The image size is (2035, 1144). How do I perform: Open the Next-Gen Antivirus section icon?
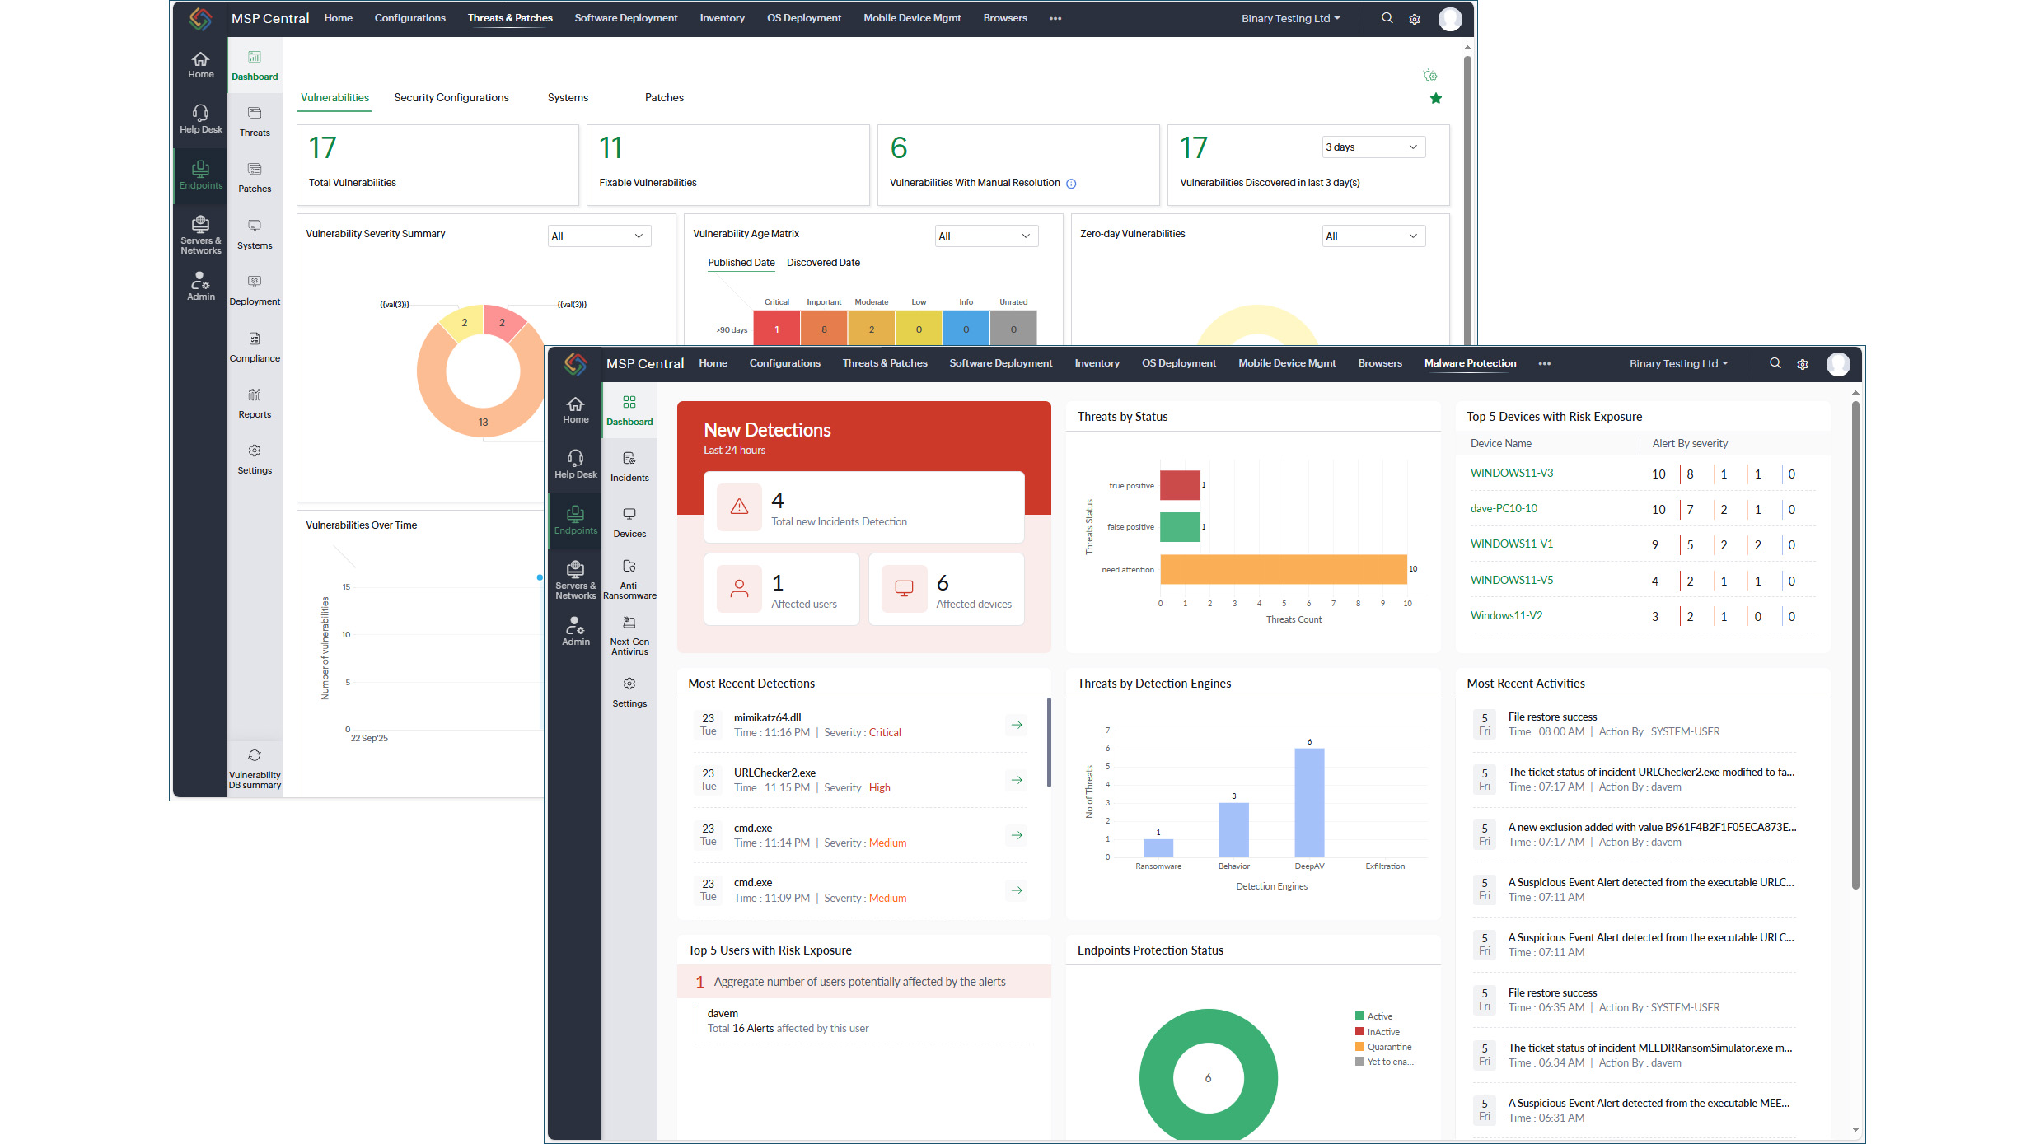pos(629,623)
